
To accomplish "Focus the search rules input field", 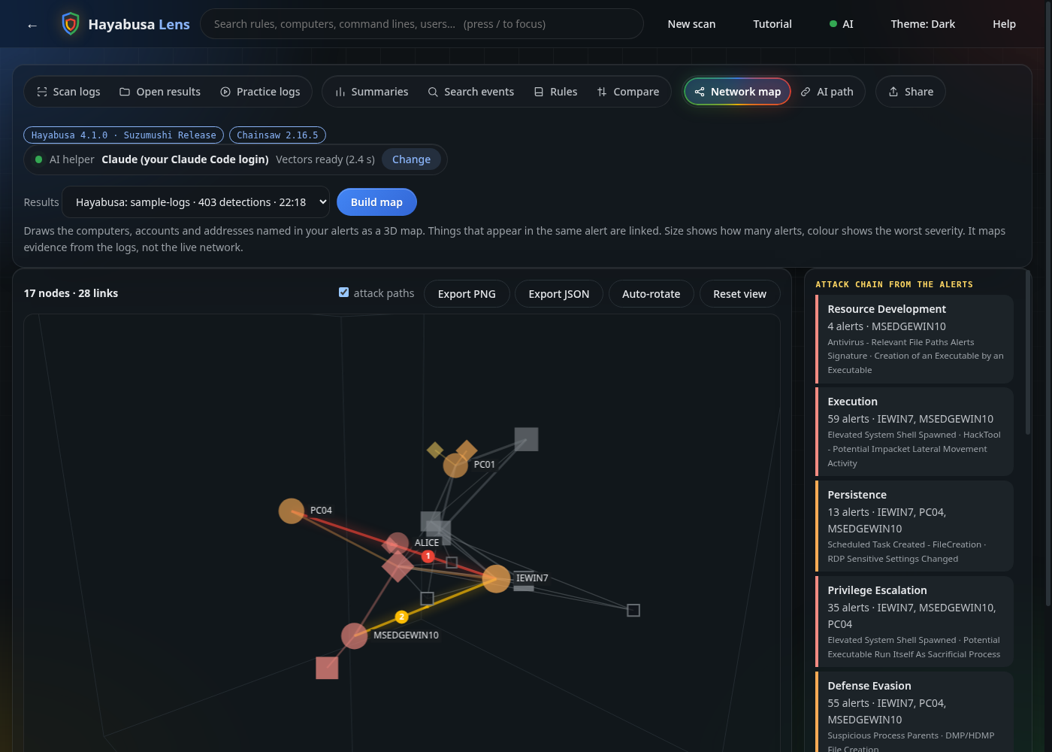I will click(422, 24).
